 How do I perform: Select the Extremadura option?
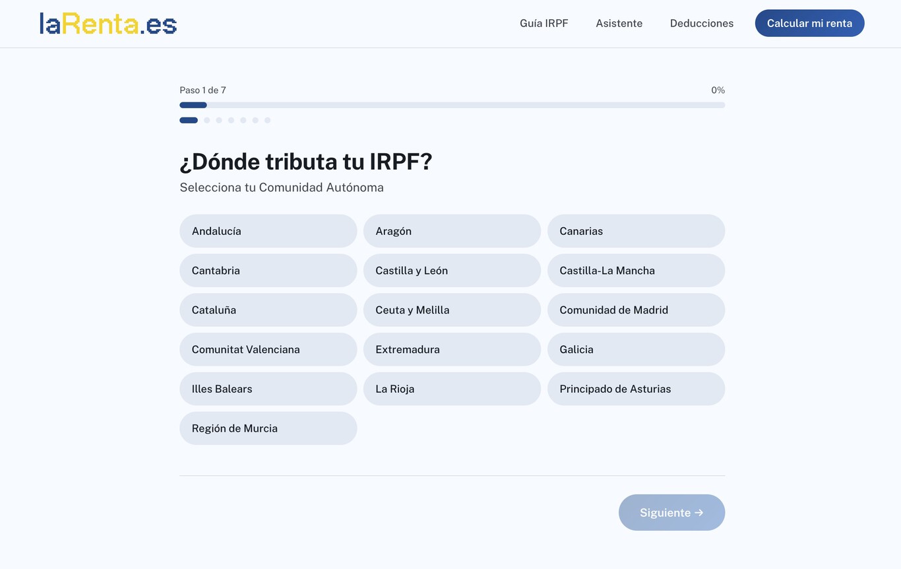pyautogui.click(x=452, y=349)
